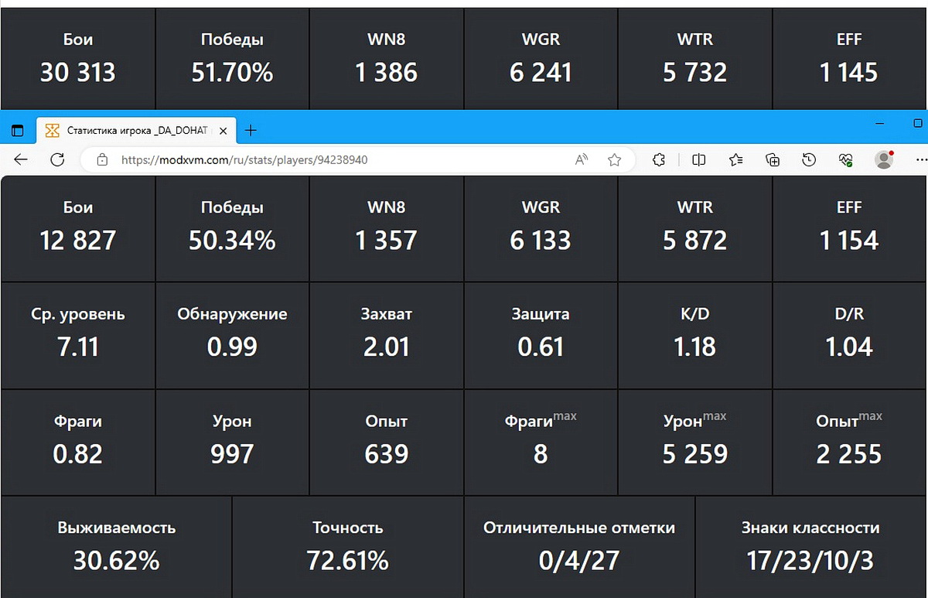Open a new browser tab
Screen dimensions: 928x598
tap(251, 131)
